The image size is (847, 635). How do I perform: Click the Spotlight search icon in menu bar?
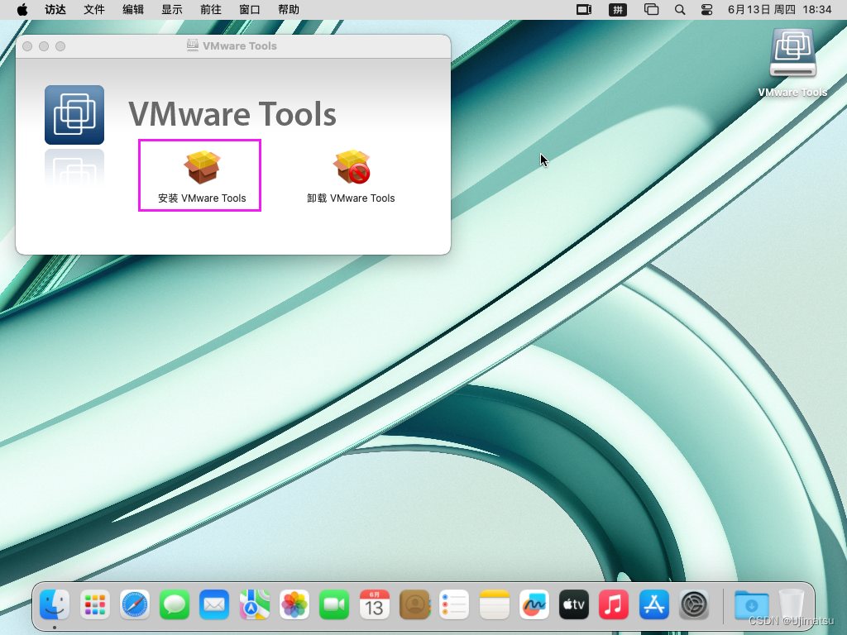680,10
